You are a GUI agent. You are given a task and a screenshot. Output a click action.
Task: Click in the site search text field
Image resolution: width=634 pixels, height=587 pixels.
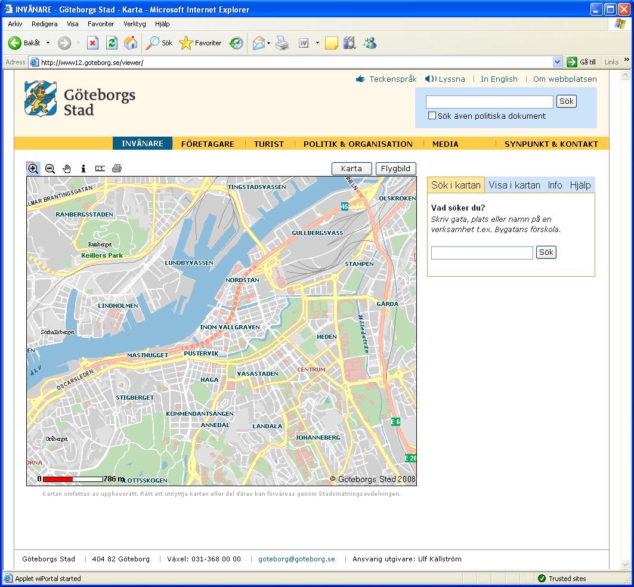[x=489, y=101]
